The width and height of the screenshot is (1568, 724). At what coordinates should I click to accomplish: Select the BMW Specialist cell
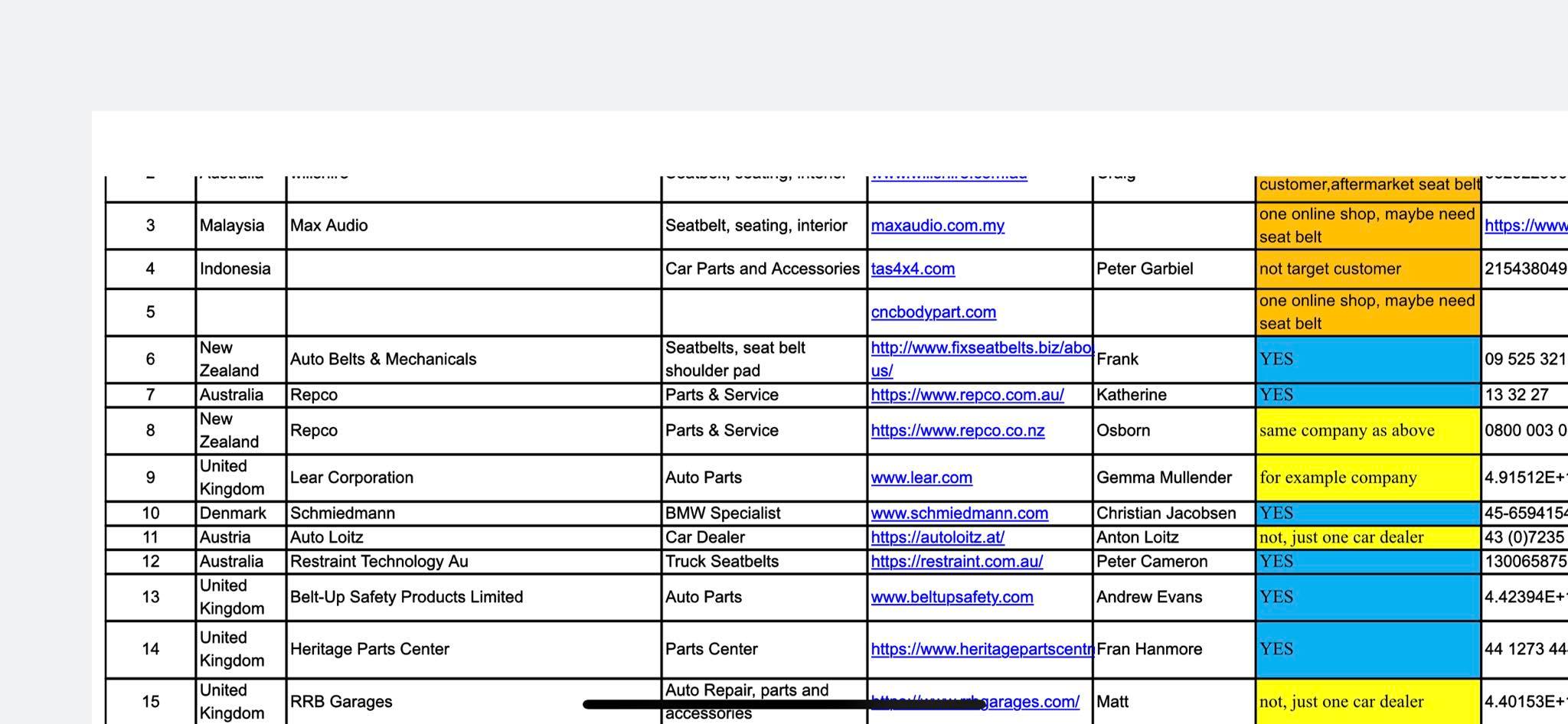point(764,514)
